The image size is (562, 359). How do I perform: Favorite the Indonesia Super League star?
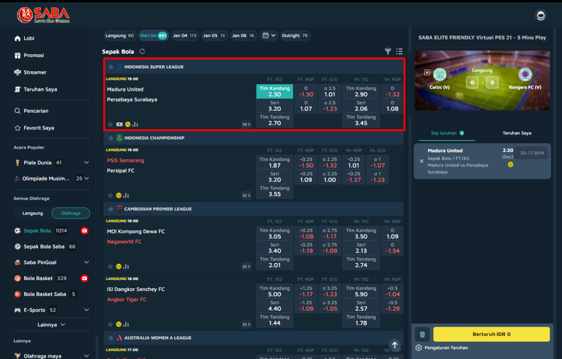[111, 67]
